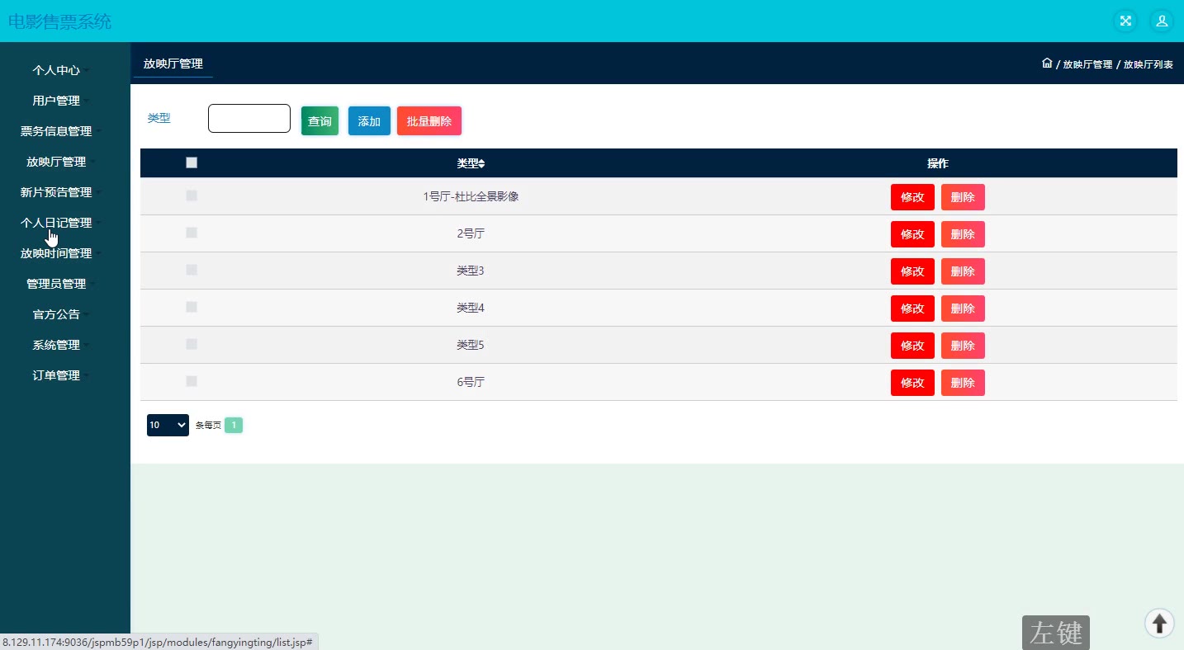Click 放映厅管理 in the breadcrumb

point(1087,64)
